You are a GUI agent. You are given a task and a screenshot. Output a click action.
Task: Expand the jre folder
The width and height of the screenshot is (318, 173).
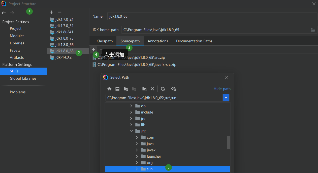click(131, 119)
